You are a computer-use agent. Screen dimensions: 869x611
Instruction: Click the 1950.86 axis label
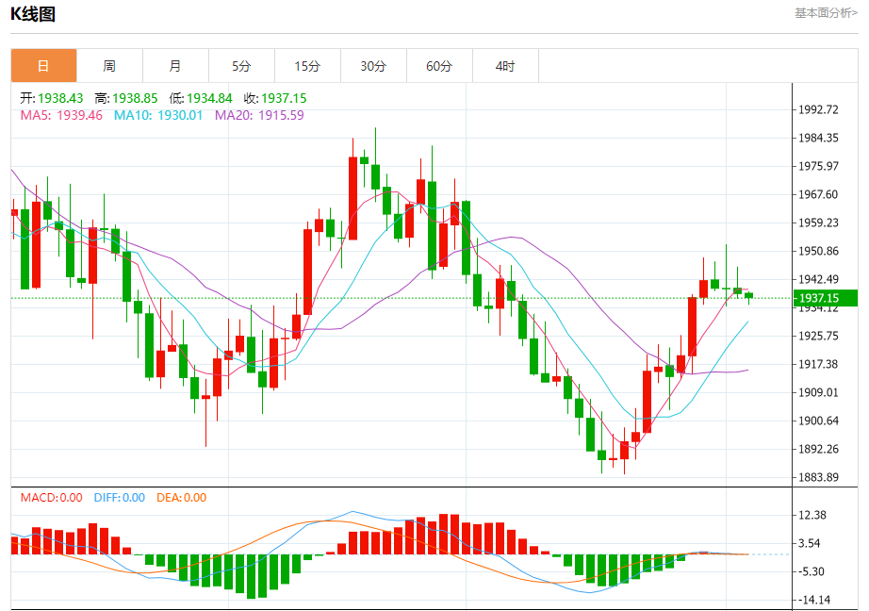[x=818, y=251]
